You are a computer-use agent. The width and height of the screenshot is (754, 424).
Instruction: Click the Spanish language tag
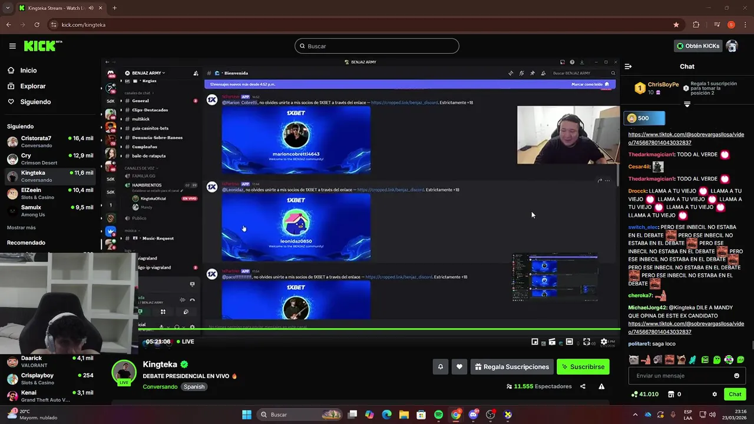[x=194, y=387]
